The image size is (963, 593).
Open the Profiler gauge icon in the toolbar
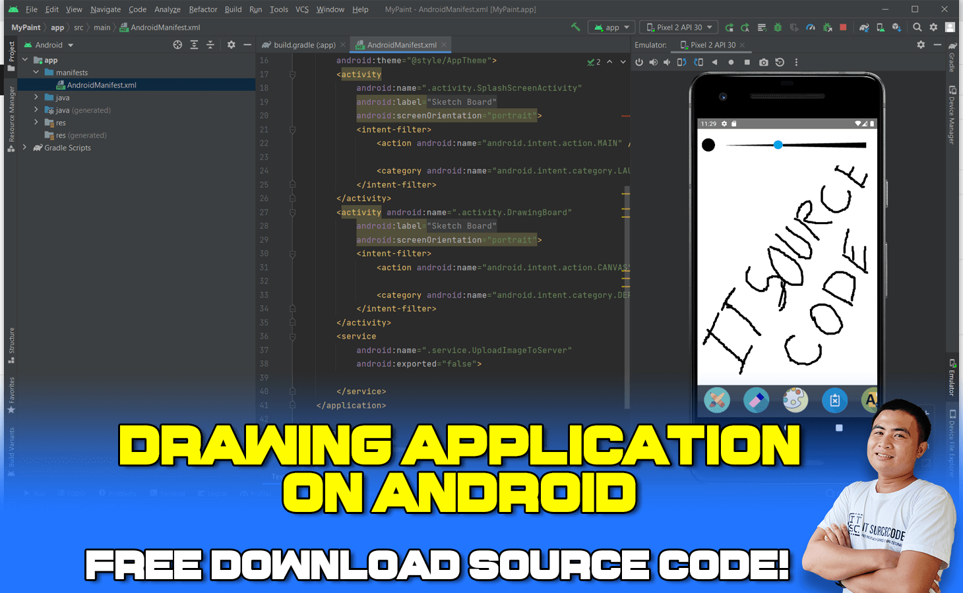click(811, 27)
